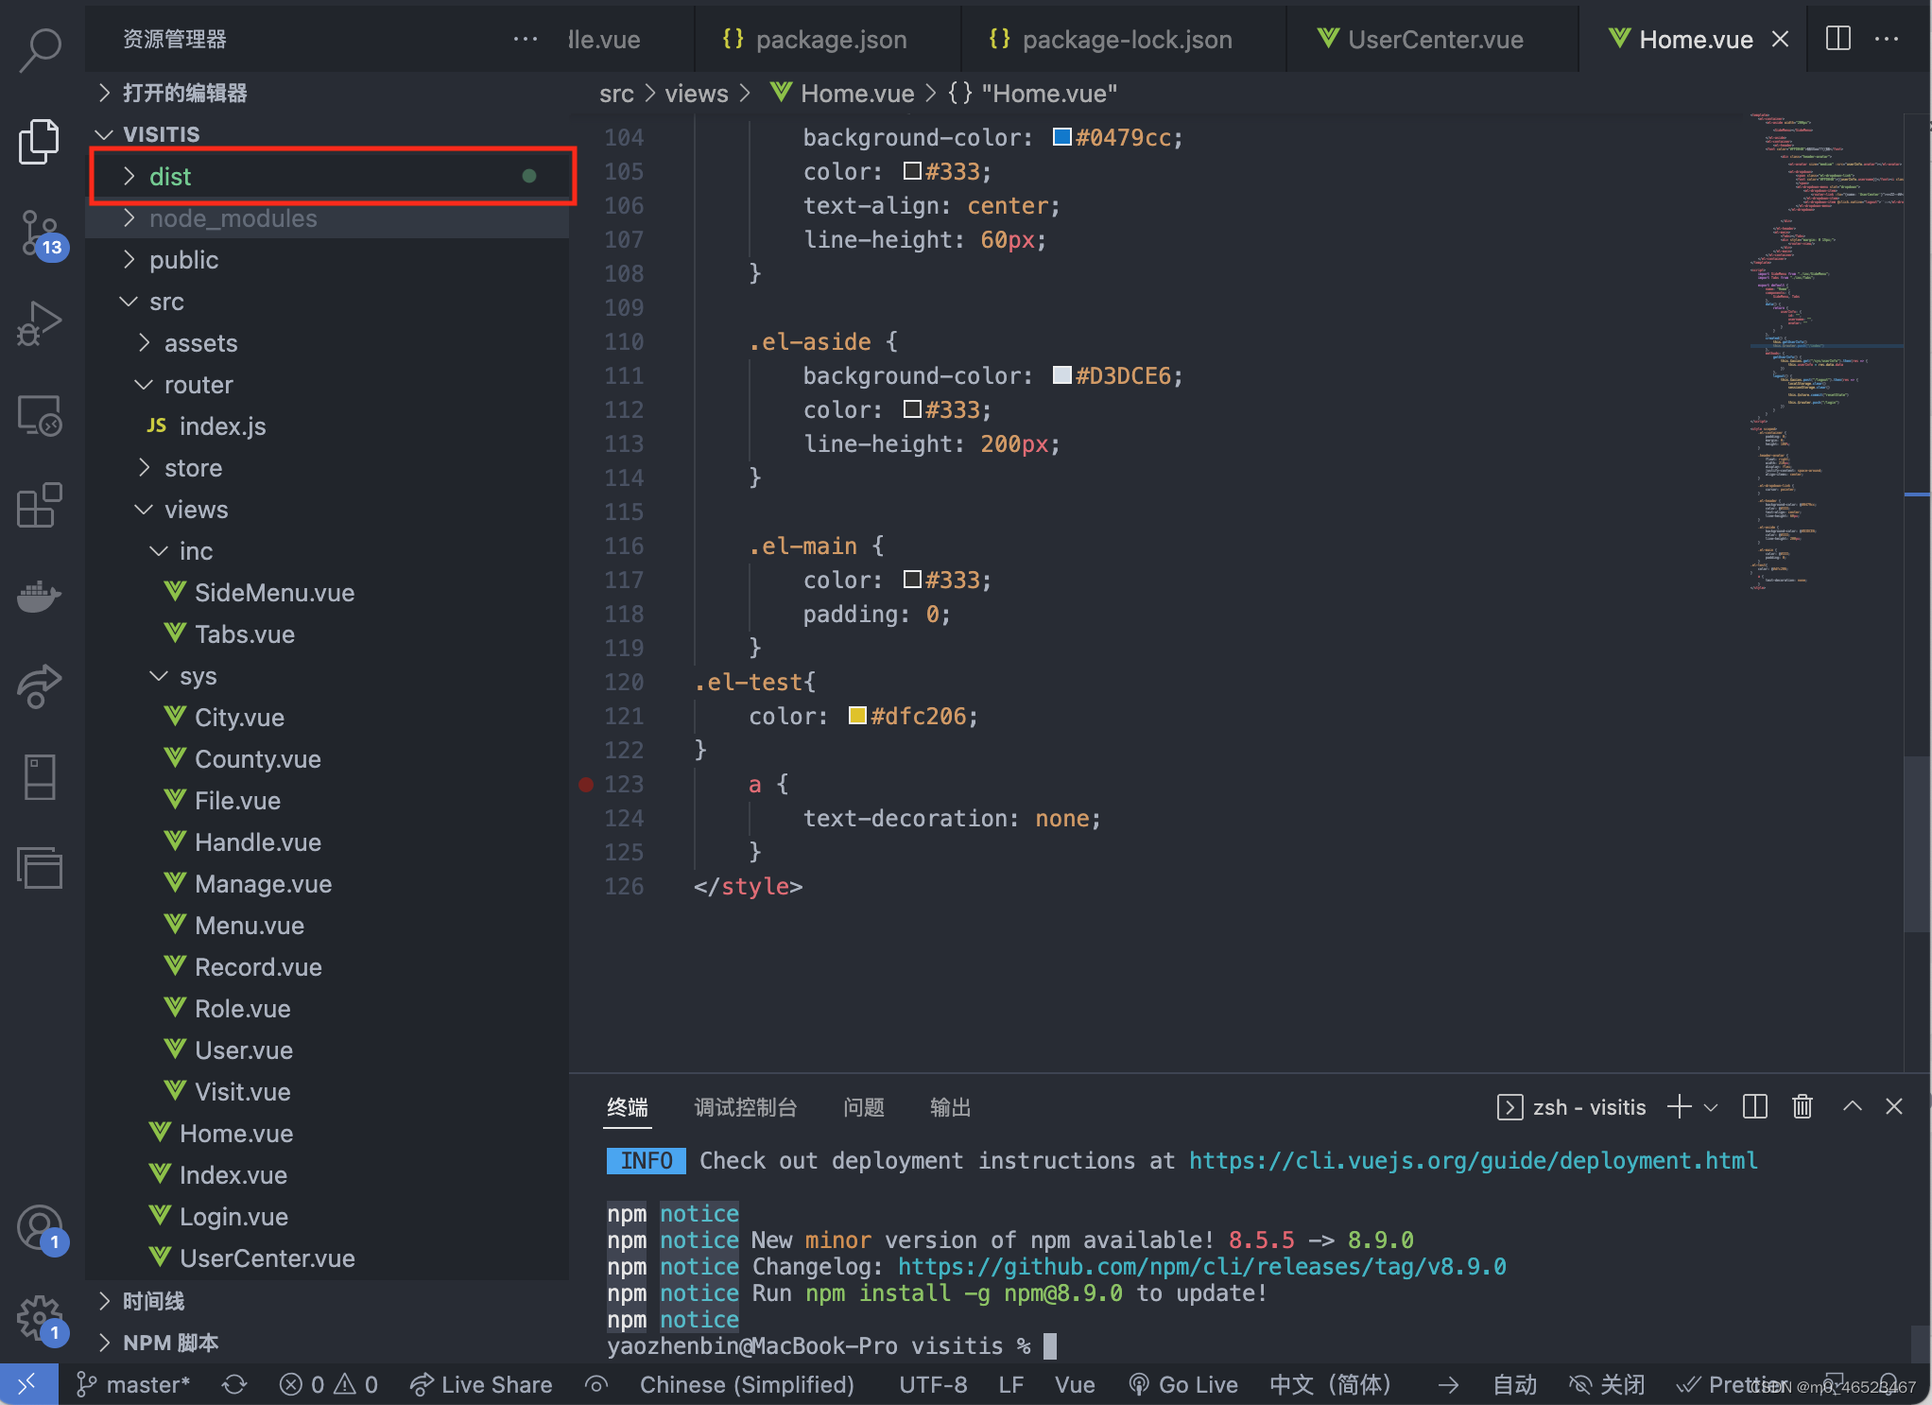Click the master* git branch button
1932x1405 pixels.
[x=133, y=1384]
